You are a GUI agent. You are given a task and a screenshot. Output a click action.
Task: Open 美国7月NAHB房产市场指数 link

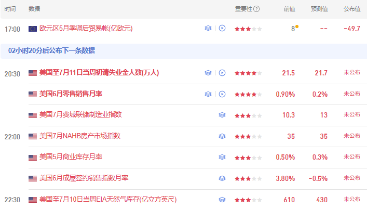[x=80, y=136]
